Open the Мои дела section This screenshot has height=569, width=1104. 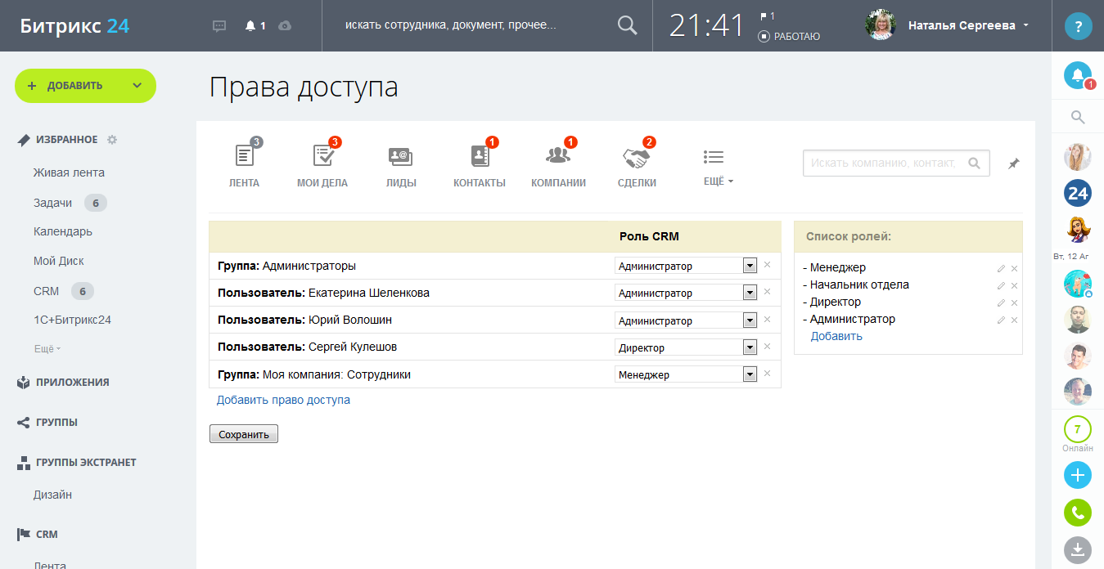click(x=322, y=162)
